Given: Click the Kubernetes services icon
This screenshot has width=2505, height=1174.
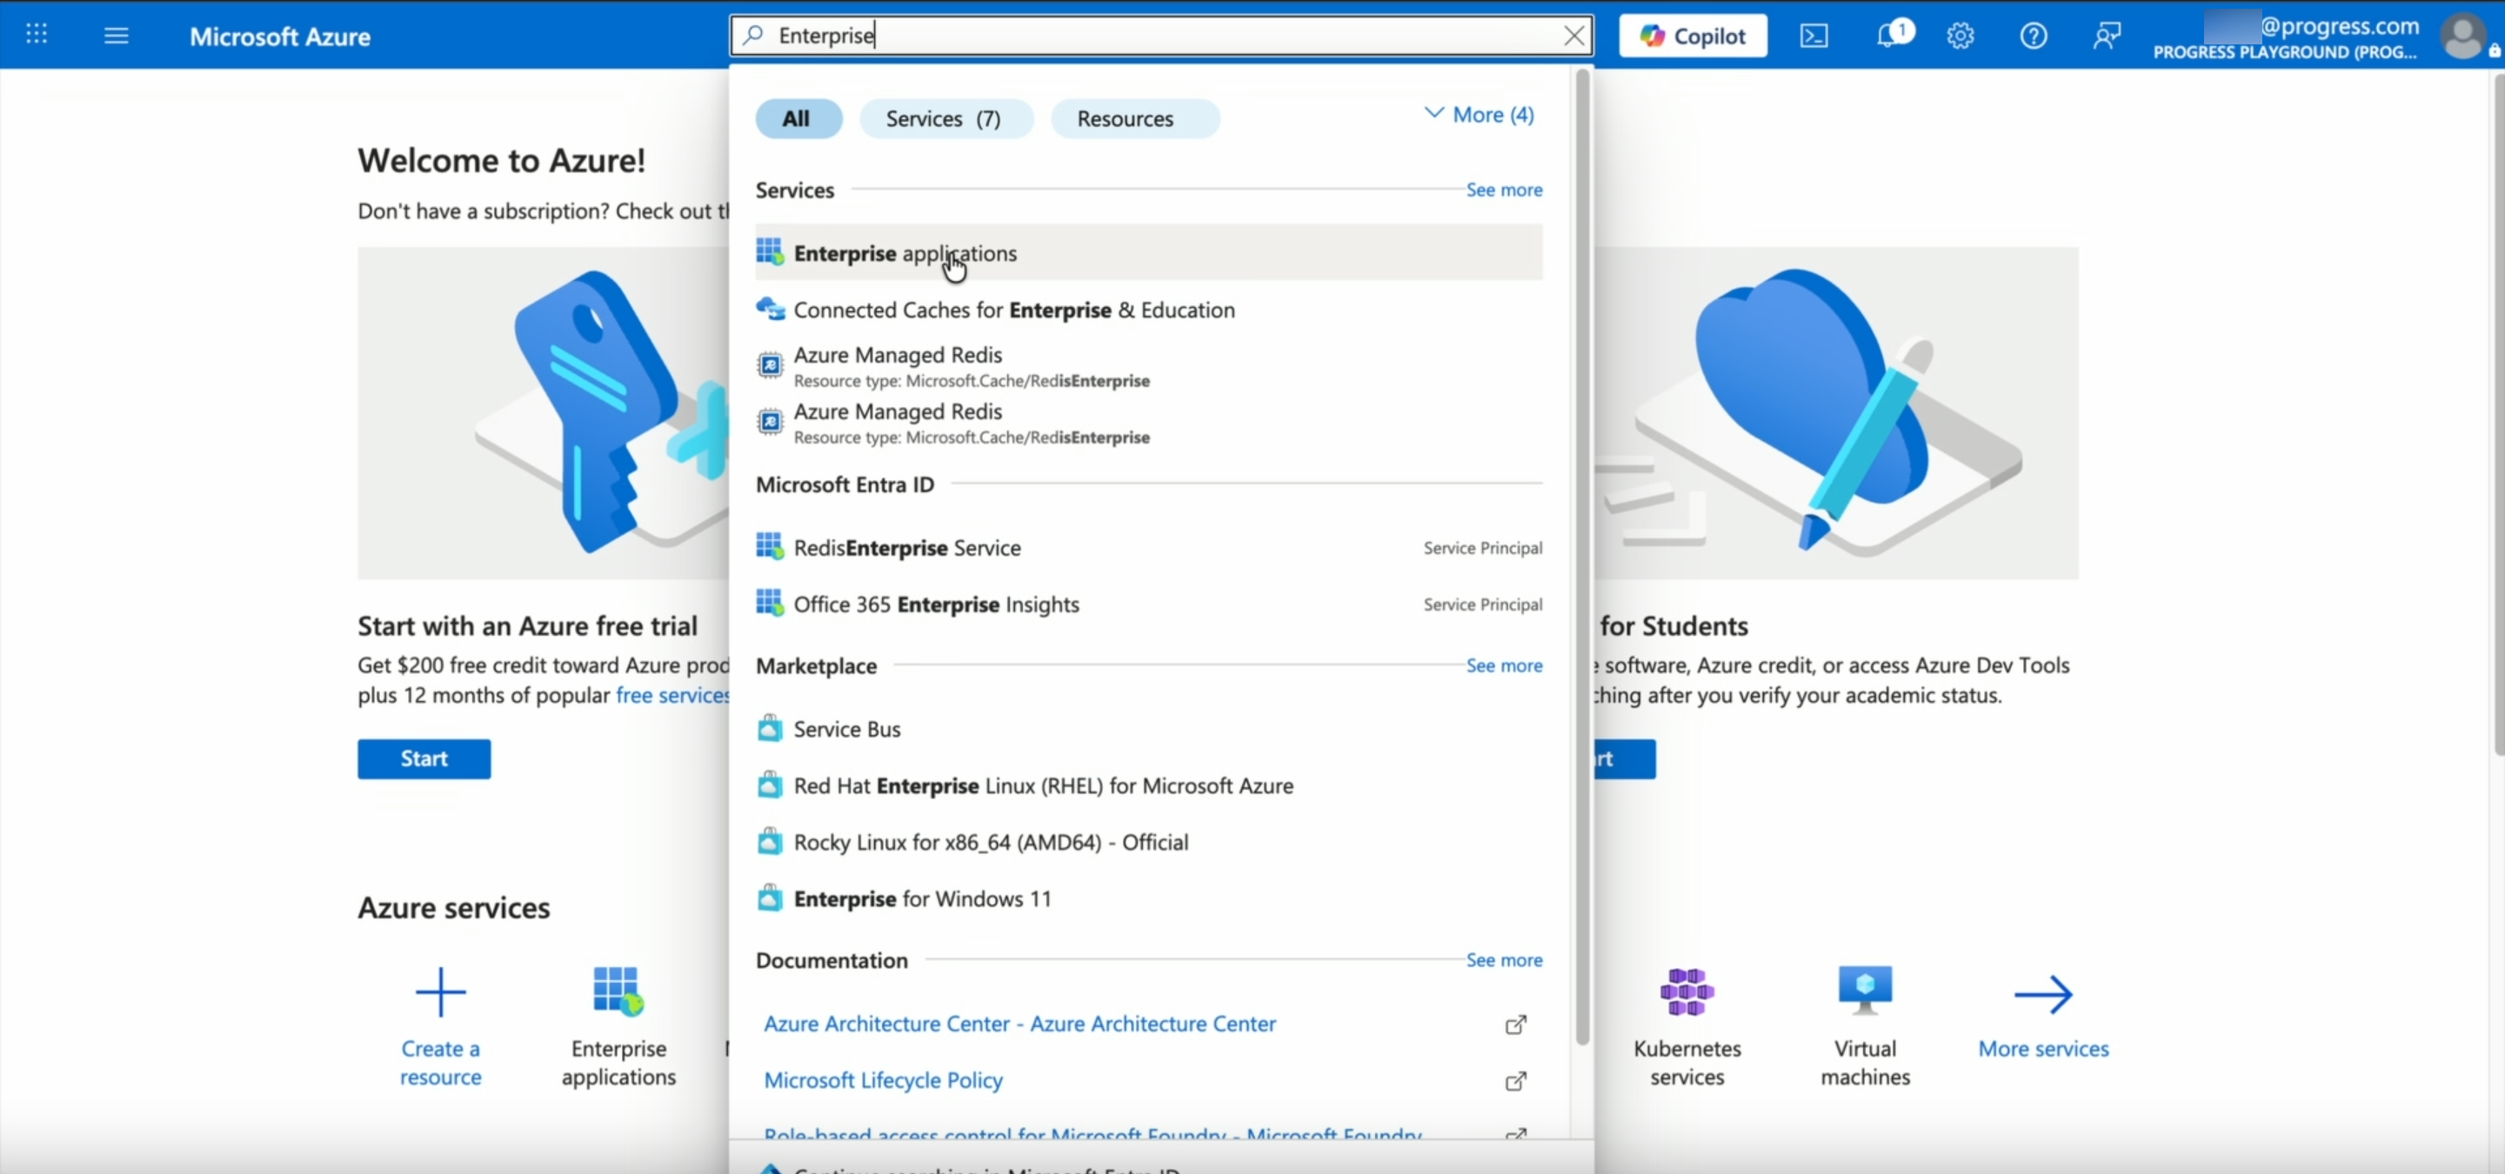Looking at the screenshot, I should point(1687,991).
